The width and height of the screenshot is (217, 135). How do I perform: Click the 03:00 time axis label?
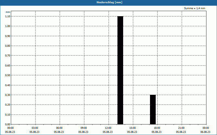(x=35, y=128)
